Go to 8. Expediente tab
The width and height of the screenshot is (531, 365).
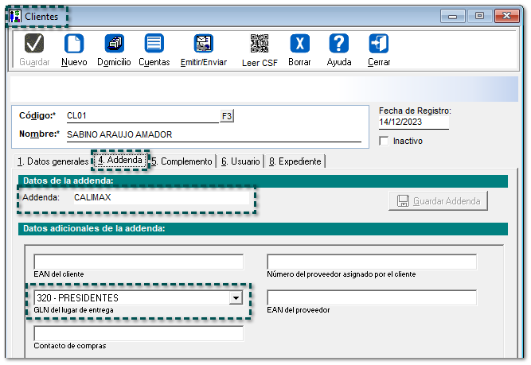coord(295,161)
